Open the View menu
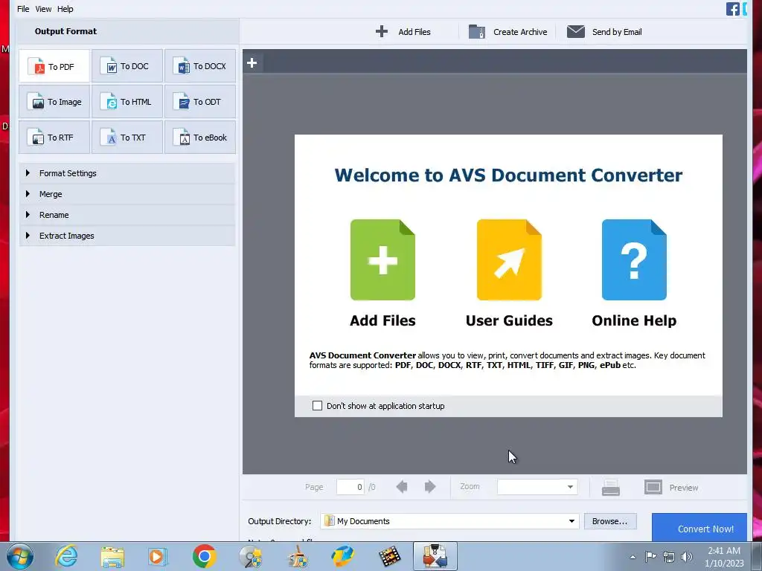The width and height of the screenshot is (762, 571). [43, 9]
